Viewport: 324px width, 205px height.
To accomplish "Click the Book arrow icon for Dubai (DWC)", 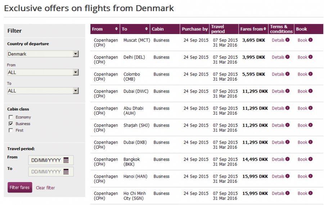I will pyautogui.click(x=311, y=91).
